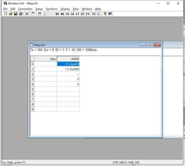Maximize the Modbus Poll main window
Screen dimensions: 185x166
pos(168,3)
